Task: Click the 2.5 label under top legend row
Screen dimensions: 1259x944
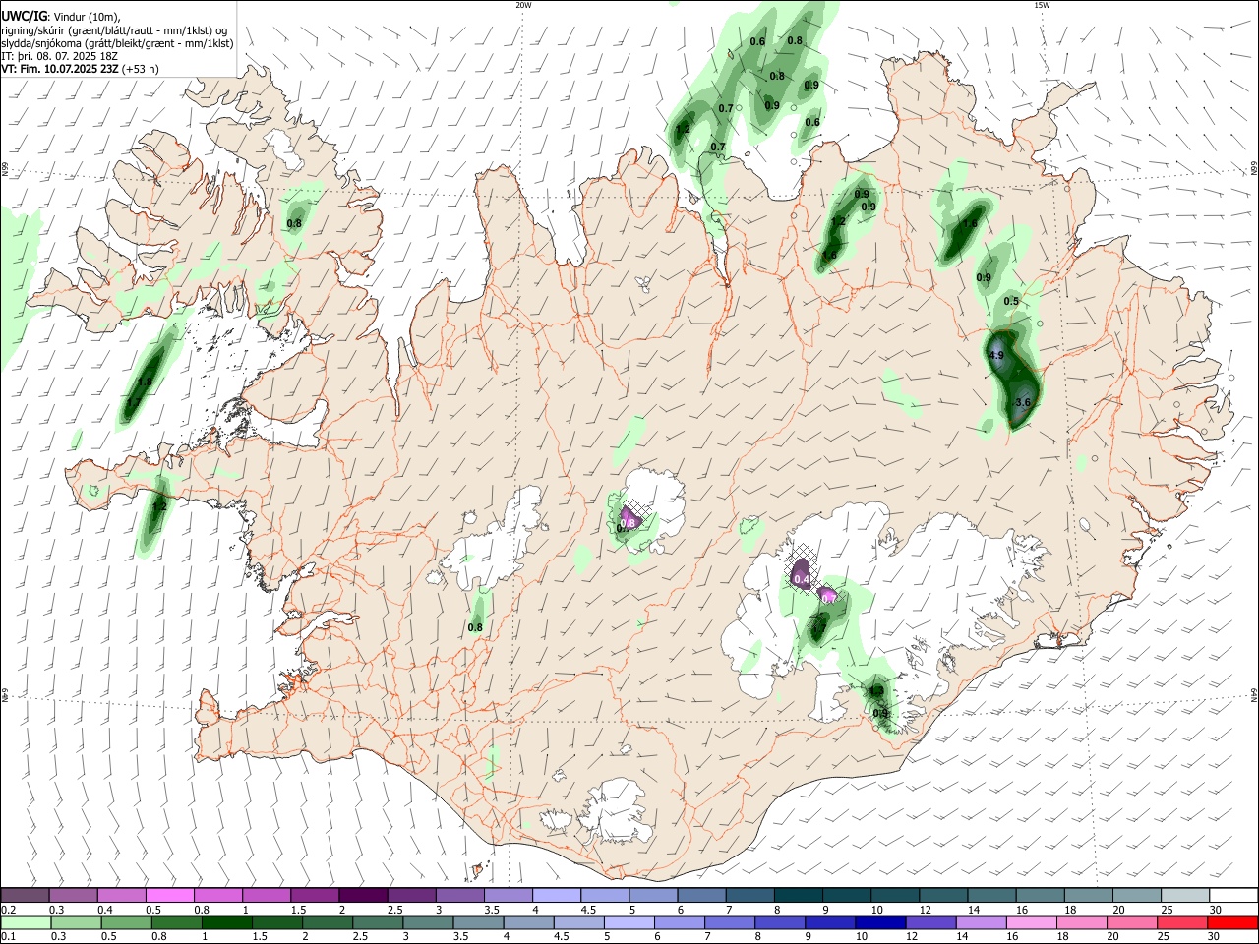Action: 394,910
